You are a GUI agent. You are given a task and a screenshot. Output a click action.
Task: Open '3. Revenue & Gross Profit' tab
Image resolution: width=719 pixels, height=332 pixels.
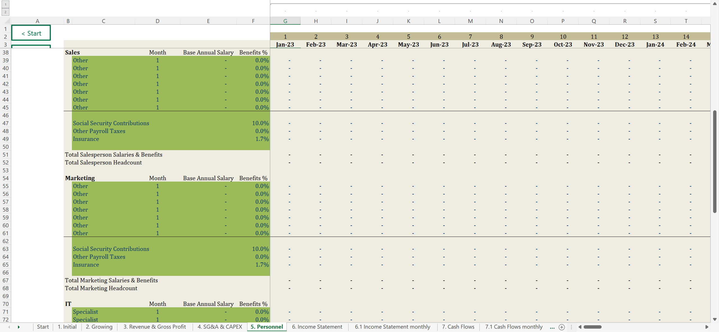point(154,327)
